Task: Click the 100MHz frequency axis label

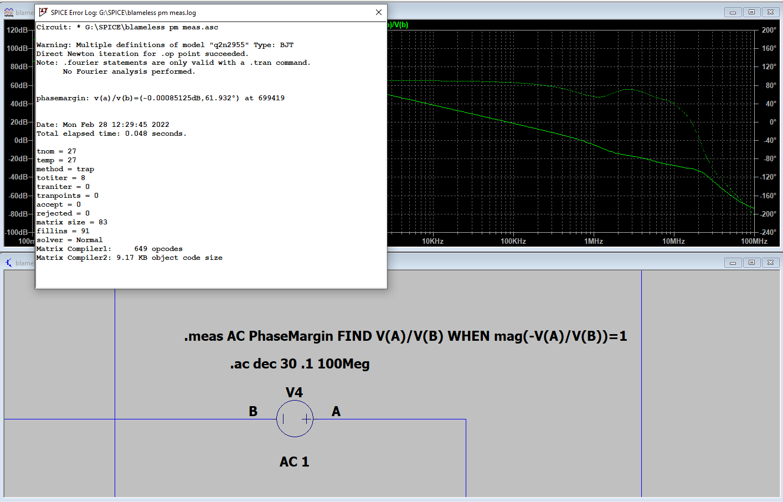Action: (x=754, y=241)
